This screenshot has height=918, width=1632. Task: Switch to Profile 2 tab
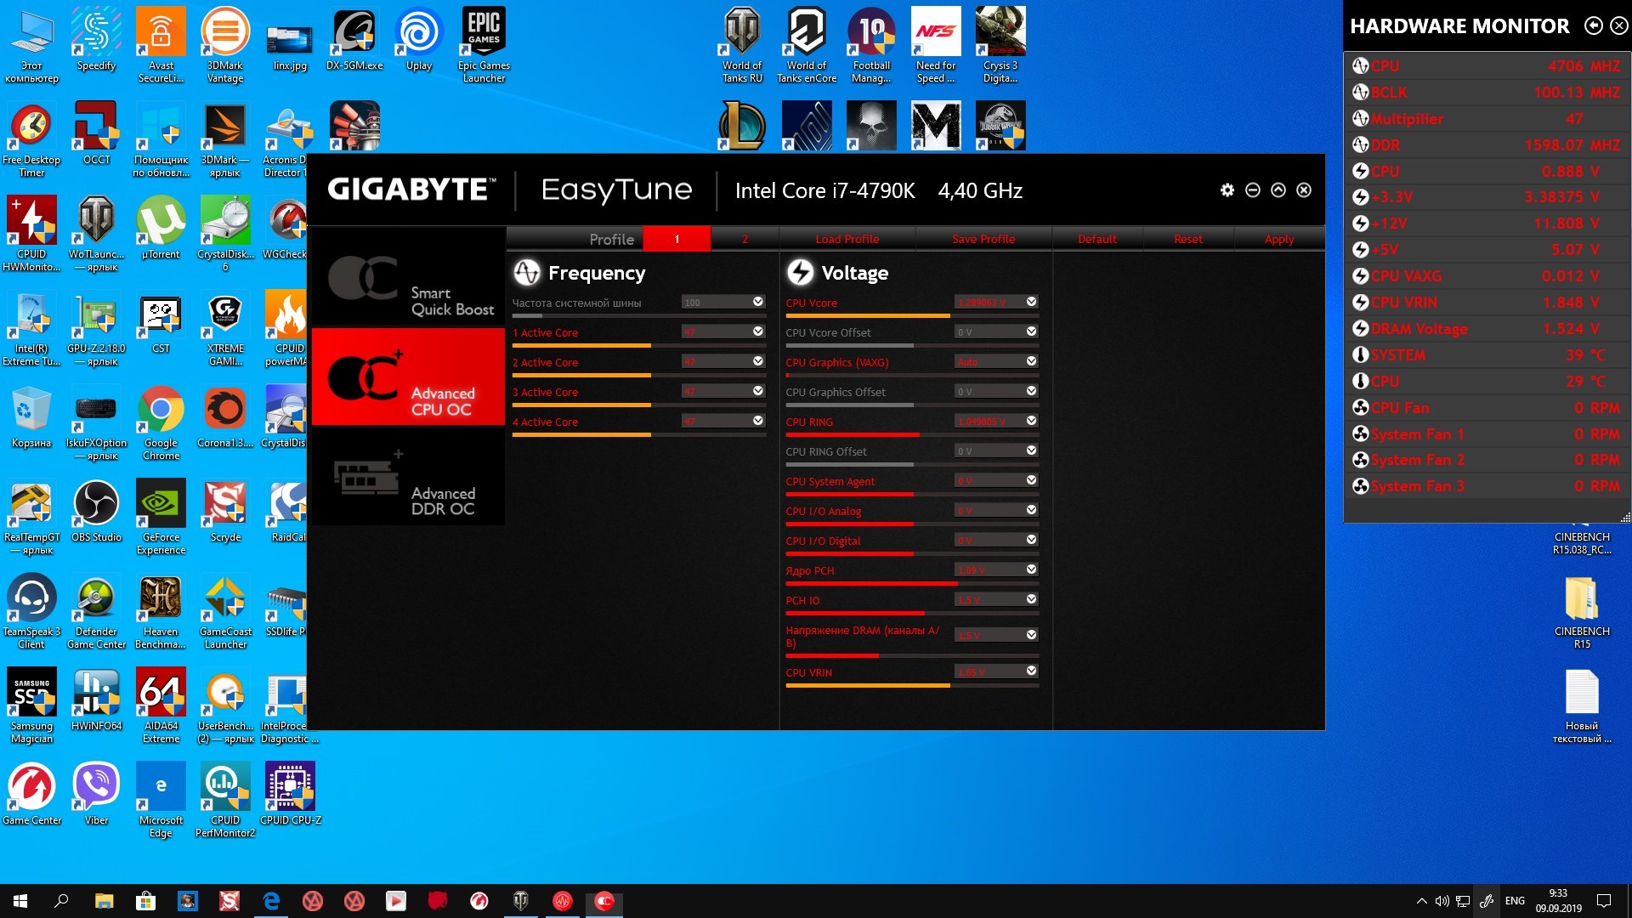(745, 240)
